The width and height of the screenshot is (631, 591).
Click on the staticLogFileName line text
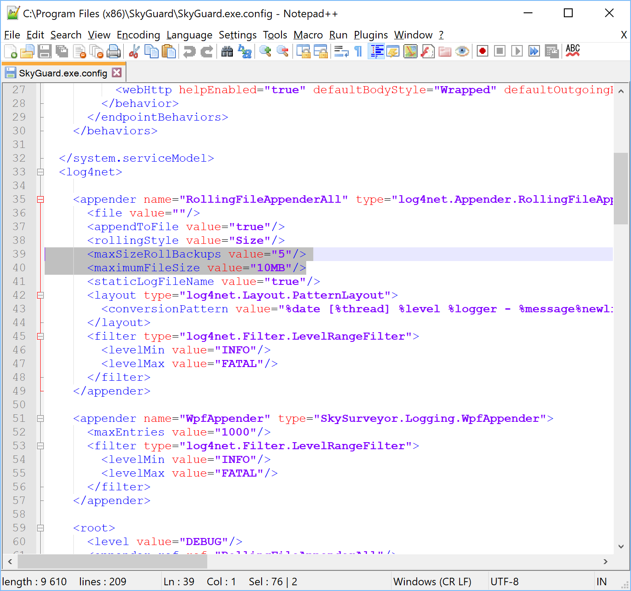pos(203,281)
